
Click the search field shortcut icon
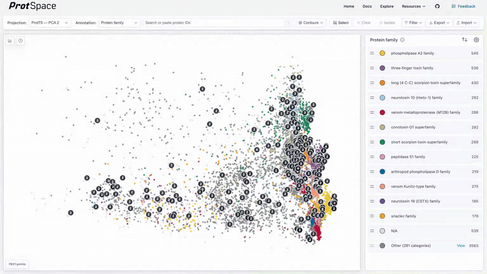288,23
